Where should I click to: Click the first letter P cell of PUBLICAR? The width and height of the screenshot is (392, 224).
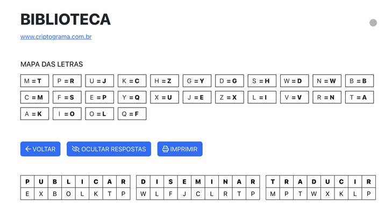[27, 181]
